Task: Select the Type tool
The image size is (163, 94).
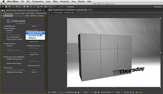Action: point(31,6)
